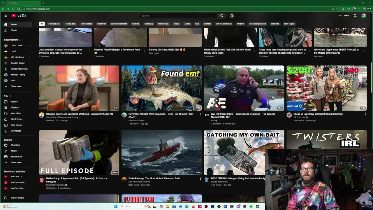Open Windows Start menu
The image size is (373, 210).
tap(116, 206)
